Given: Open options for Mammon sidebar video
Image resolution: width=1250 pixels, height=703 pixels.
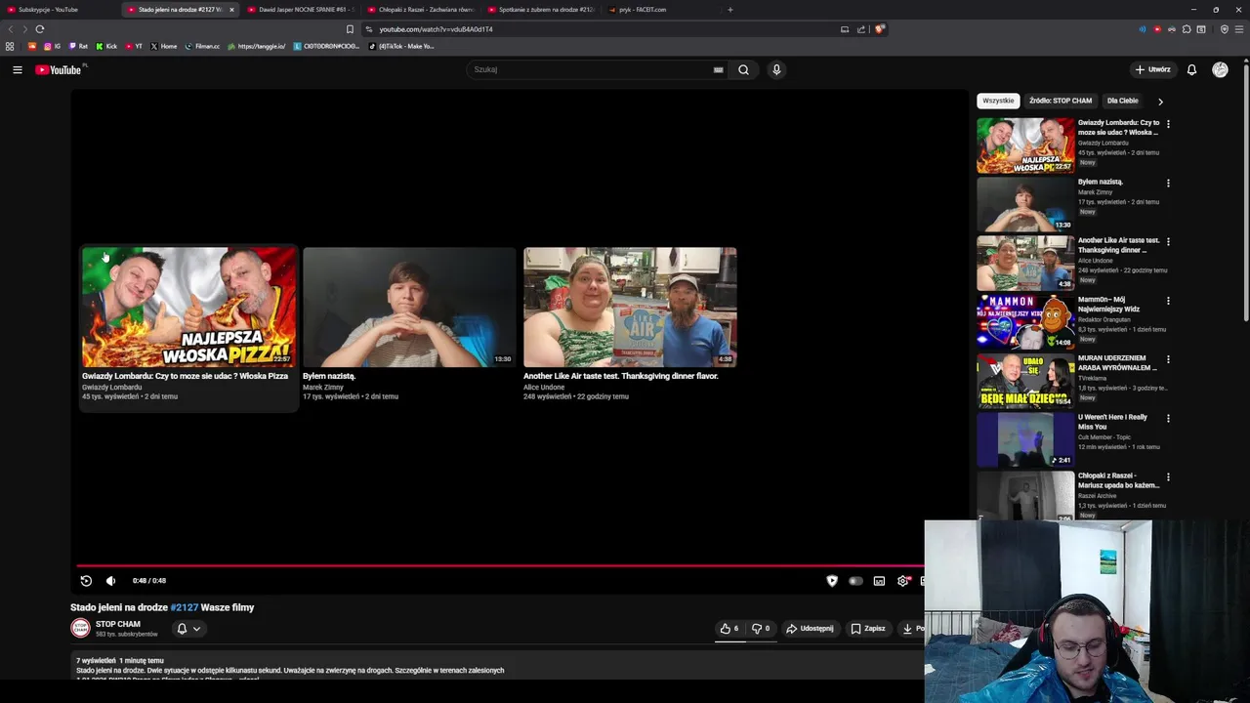Looking at the screenshot, I should 1168,301.
